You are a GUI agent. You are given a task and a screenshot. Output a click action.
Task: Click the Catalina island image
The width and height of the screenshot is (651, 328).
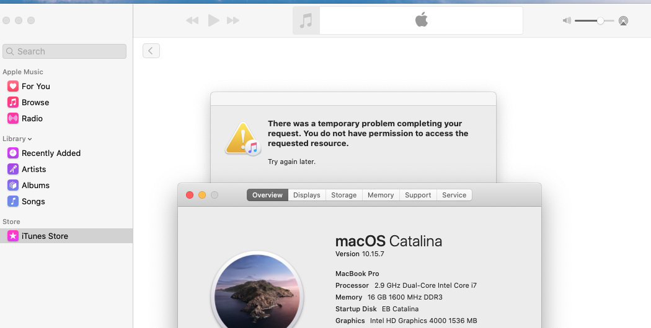(x=257, y=291)
